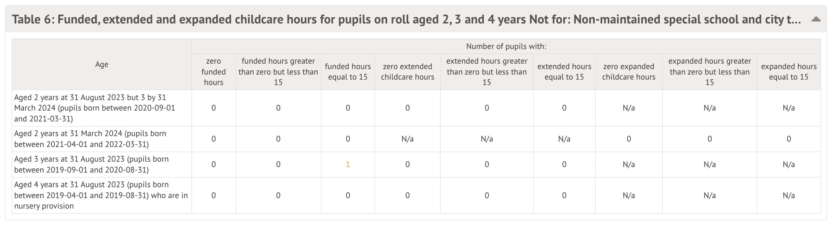Click 'expanded hours greater than zero' header
The image size is (829, 227).
pos(710,72)
